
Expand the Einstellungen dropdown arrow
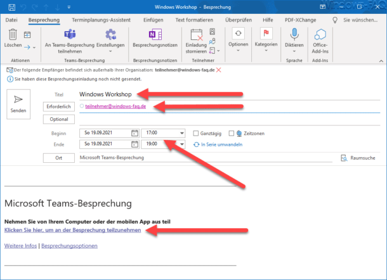tap(110, 51)
